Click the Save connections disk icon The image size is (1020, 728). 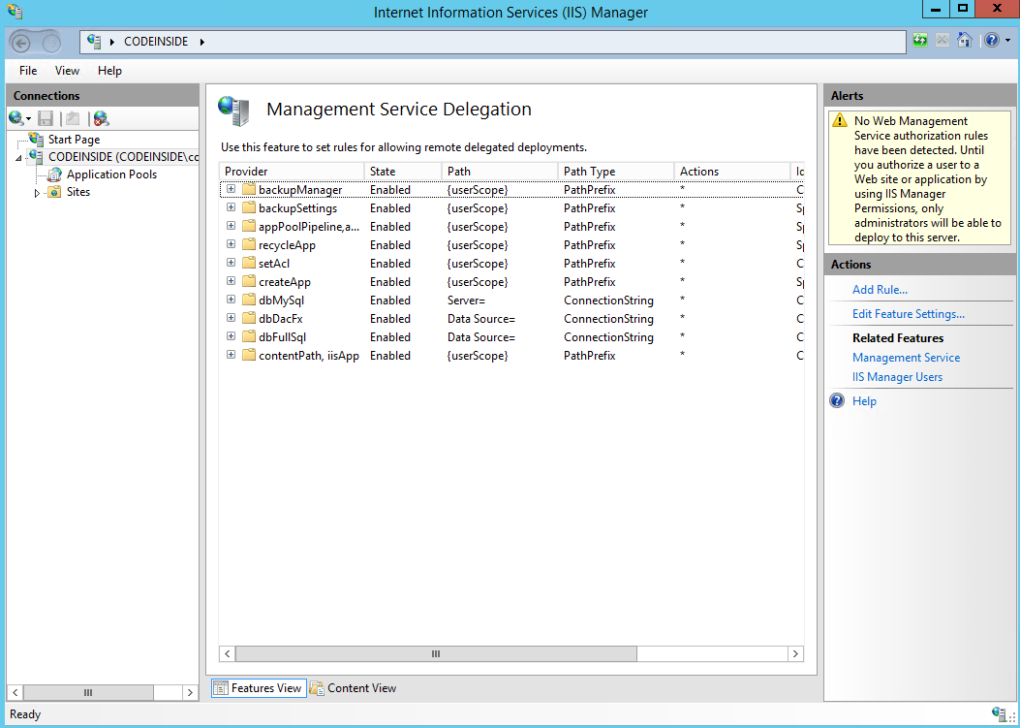click(x=46, y=118)
